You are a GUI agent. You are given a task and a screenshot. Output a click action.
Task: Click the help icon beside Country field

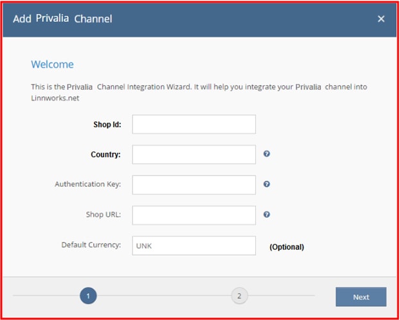(267, 154)
